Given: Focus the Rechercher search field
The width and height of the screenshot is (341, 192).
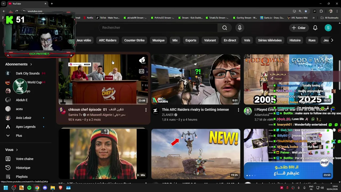Looking at the screenshot, I should pyautogui.click(x=158, y=28).
